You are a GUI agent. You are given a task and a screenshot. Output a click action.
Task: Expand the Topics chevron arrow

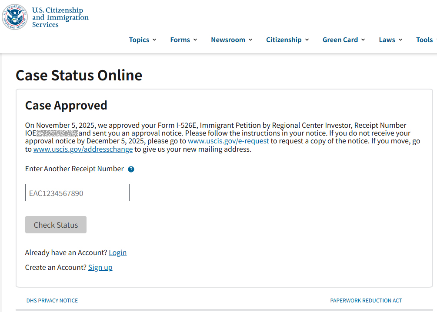pyautogui.click(x=154, y=40)
